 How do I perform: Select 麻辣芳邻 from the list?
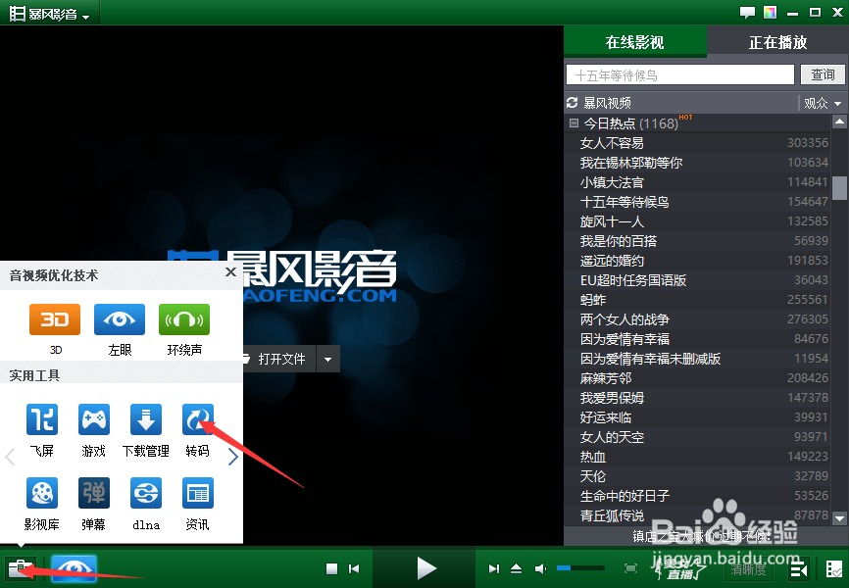tap(697, 378)
